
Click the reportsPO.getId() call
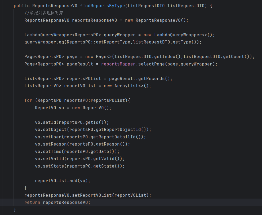pos(81,122)
